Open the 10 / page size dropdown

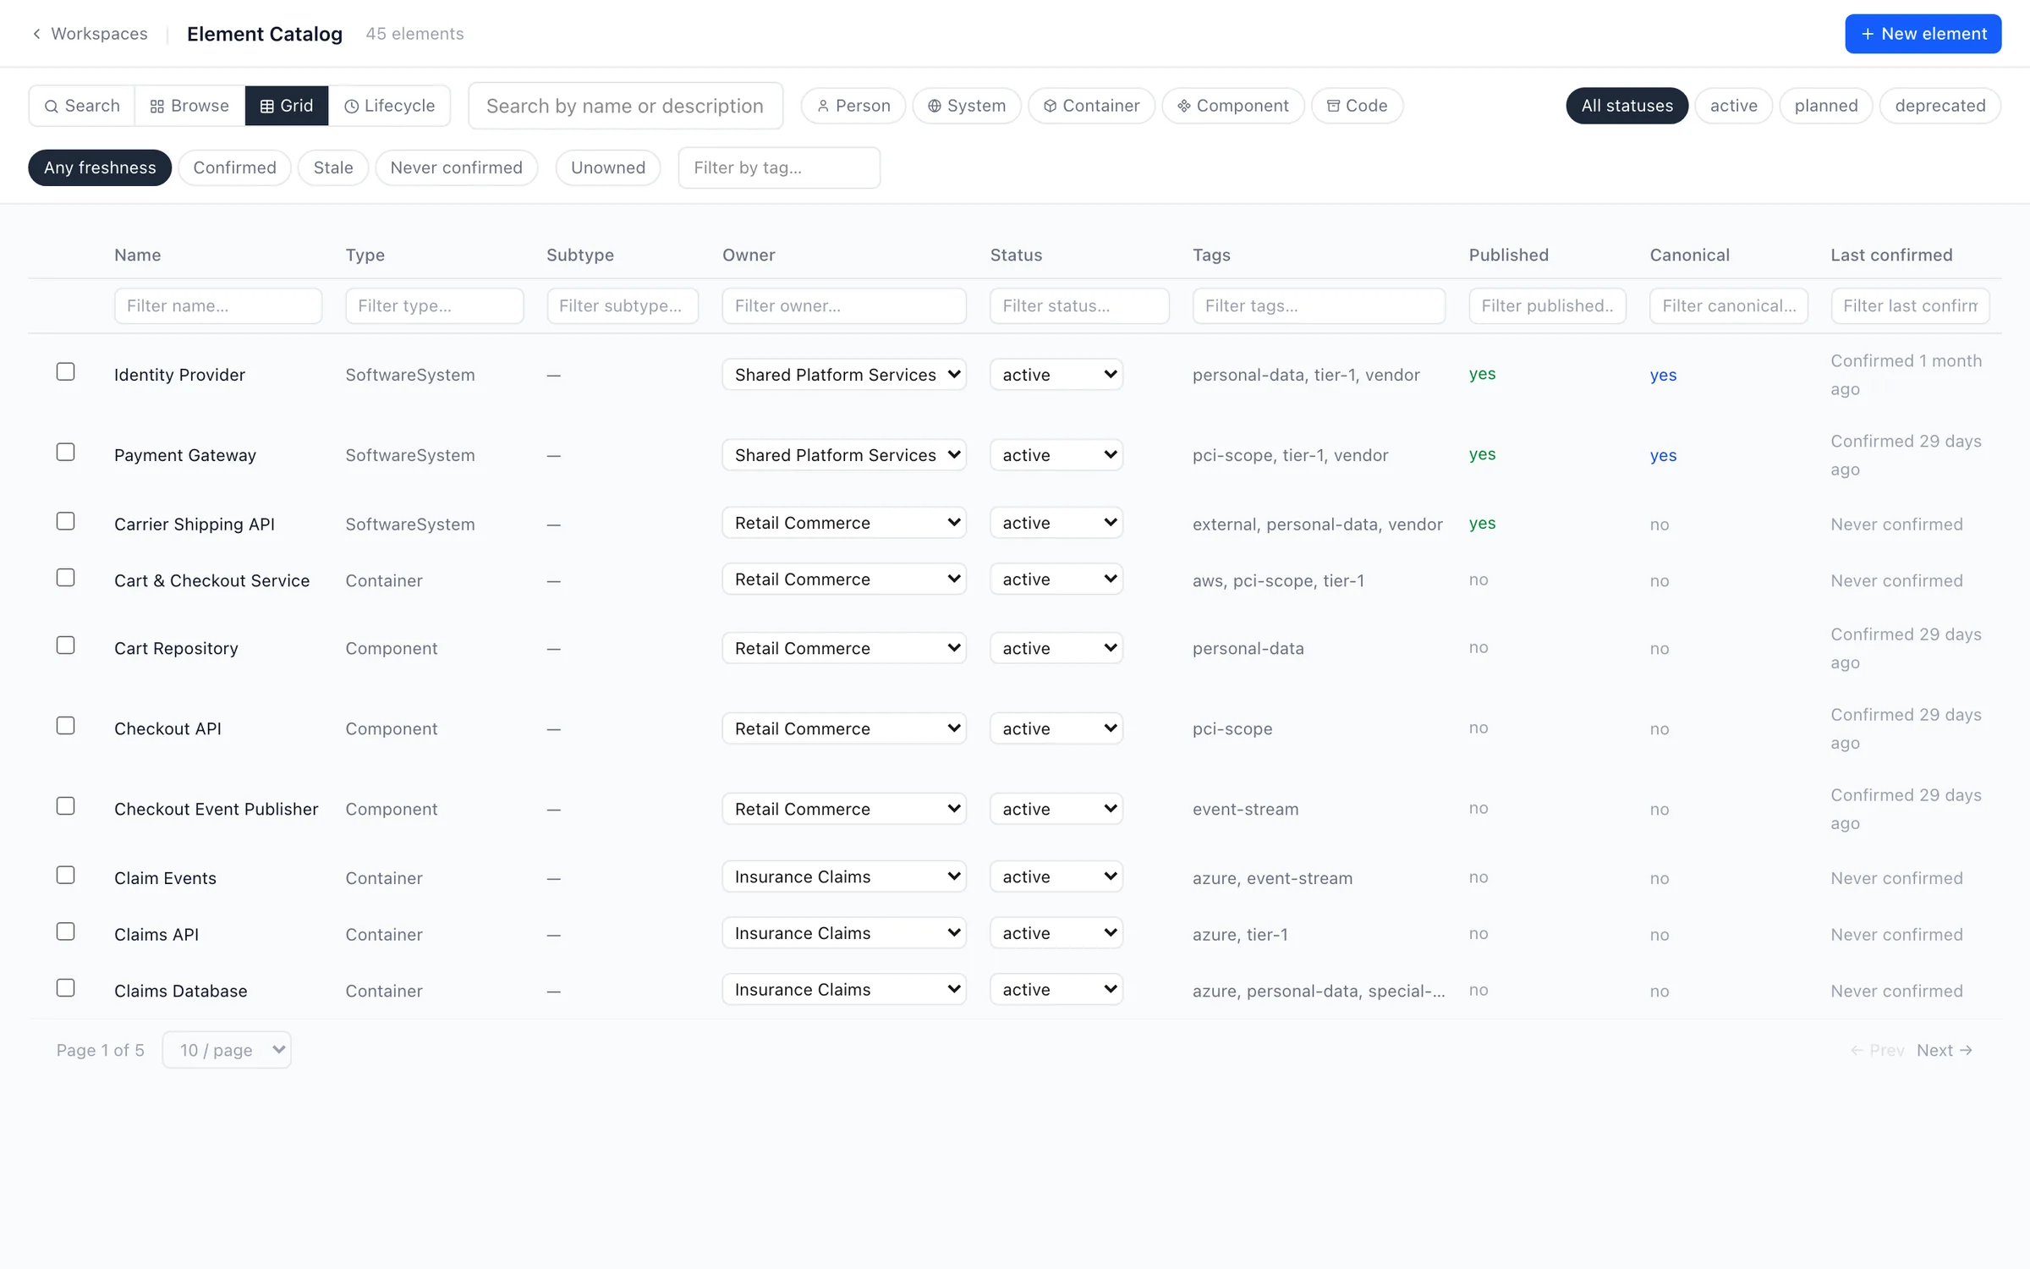tap(227, 1050)
